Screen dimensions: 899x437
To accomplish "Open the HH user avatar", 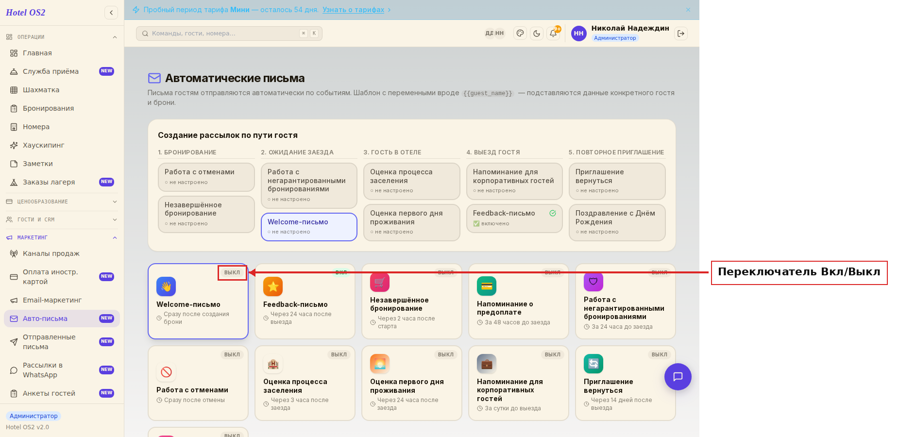I will point(579,34).
